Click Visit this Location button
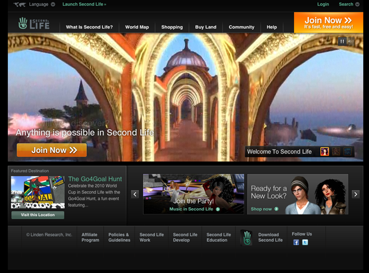The width and height of the screenshot is (369, 273). tap(37, 215)
